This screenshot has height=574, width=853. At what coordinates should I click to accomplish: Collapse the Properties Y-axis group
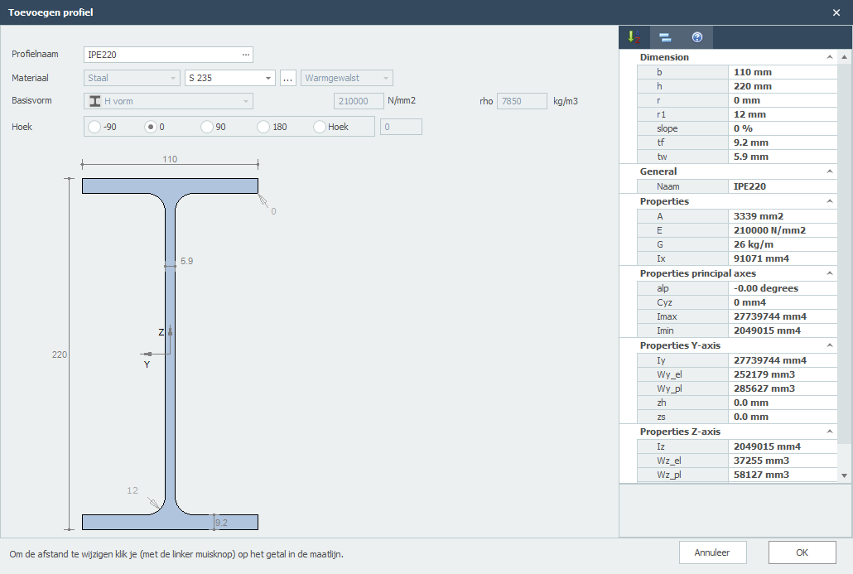(830, 345)
